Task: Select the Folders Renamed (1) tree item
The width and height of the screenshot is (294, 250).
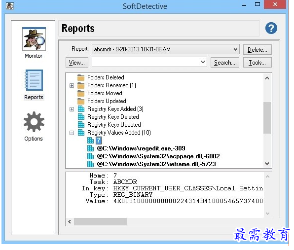Action: click(x=112, y=85)
